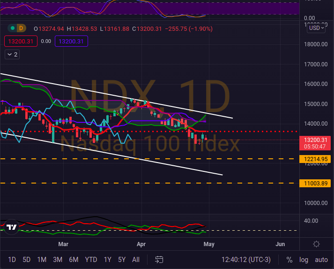Select the 1D time range
334x269 pixels.
[x=12, y=260]
